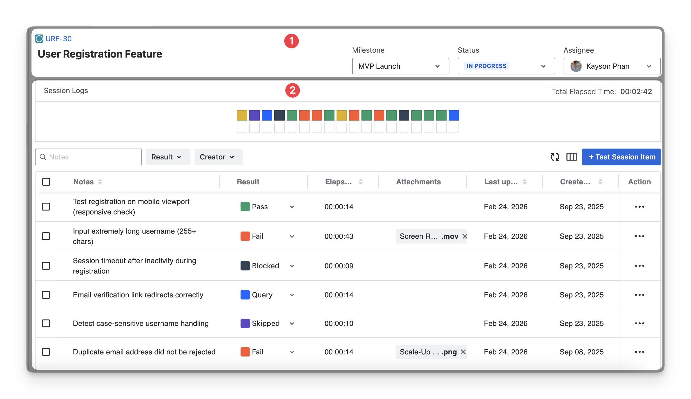
Task: Remove the Screen R….mov attachment
Action: (x=465, y=236)
